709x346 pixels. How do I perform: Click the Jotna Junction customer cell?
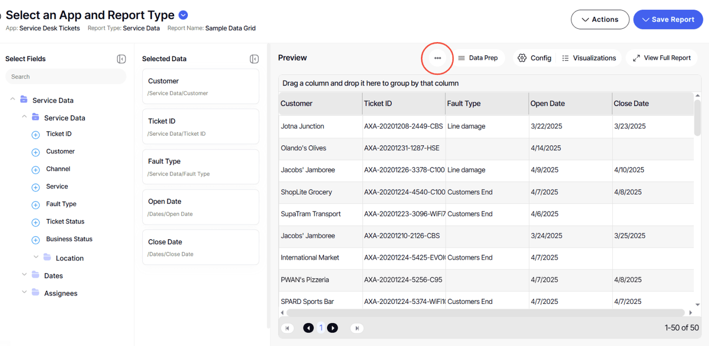point(320,126)
